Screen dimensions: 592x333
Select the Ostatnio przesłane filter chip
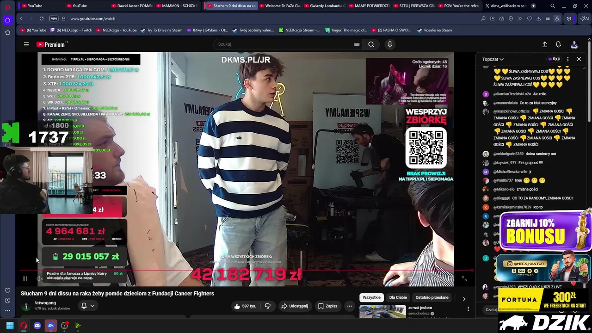(x=432, y=297)
